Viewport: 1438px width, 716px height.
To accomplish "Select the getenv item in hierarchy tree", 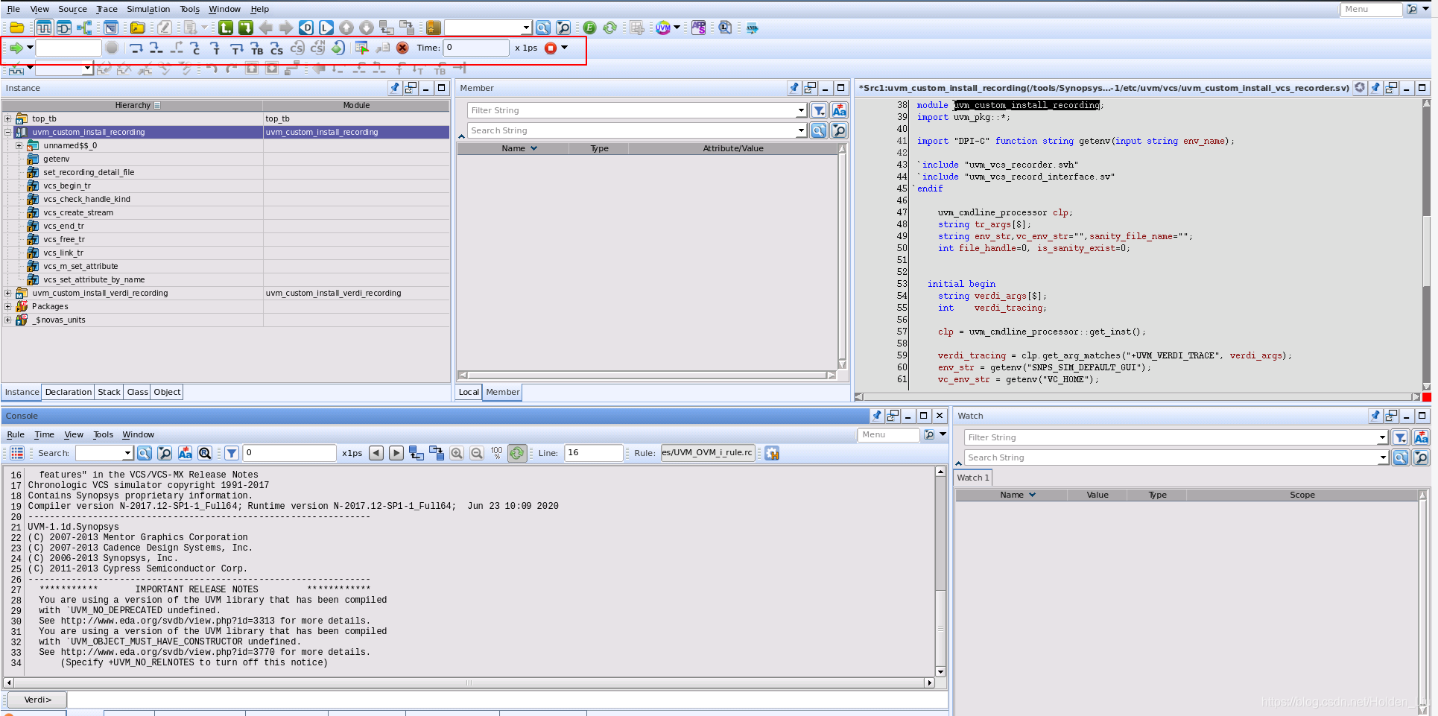I will 56,159.
